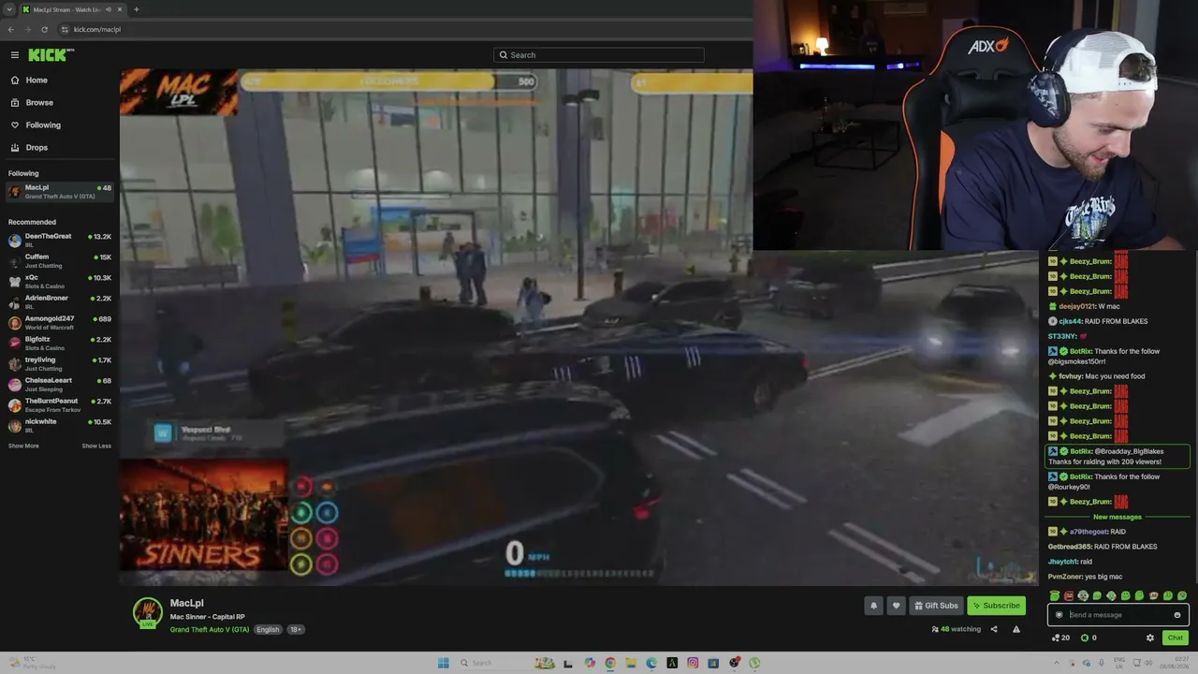
Task: Click the English language tag
Action: [268, 630]
